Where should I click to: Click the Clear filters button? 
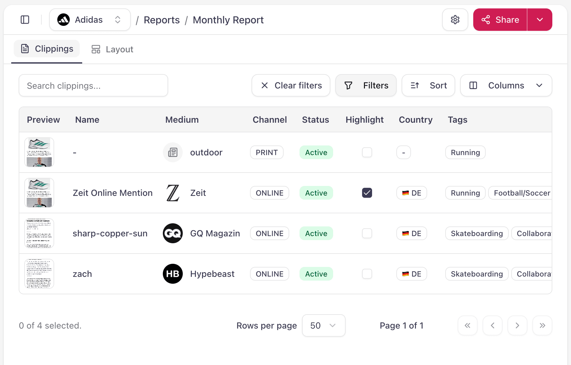click(x=291, y=85)
